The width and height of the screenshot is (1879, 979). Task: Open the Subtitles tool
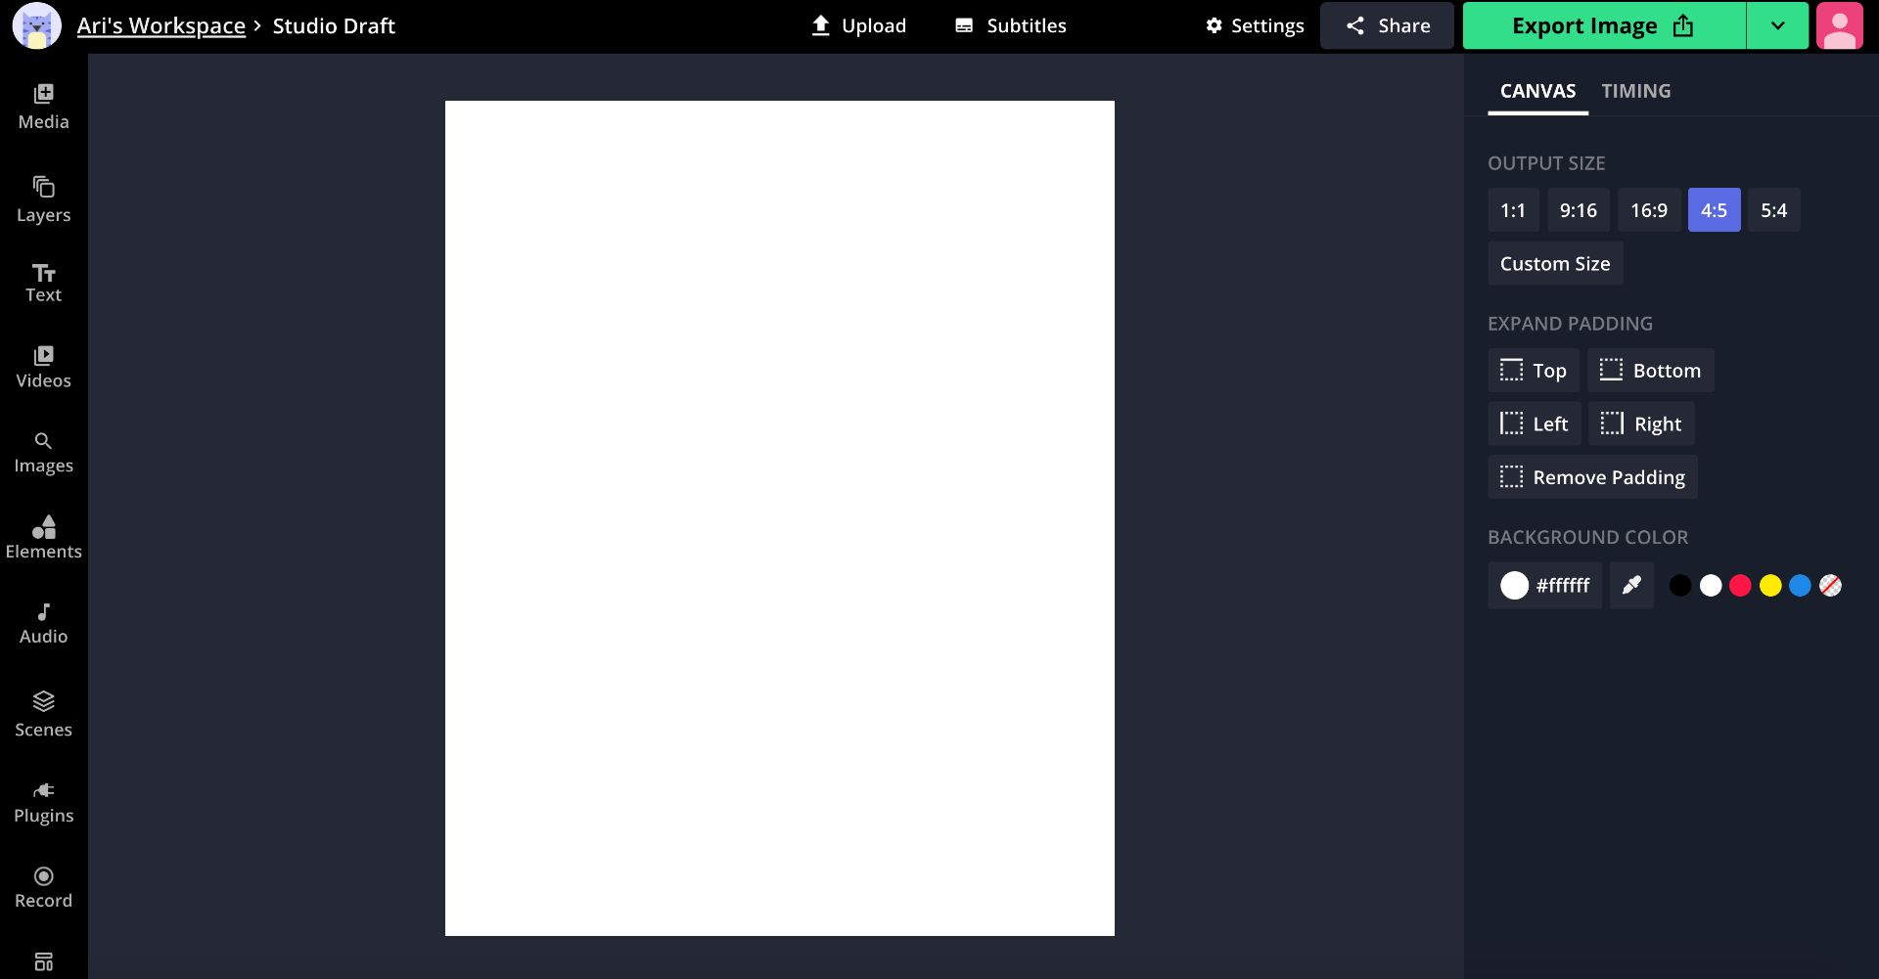(x=1010, y=25)
